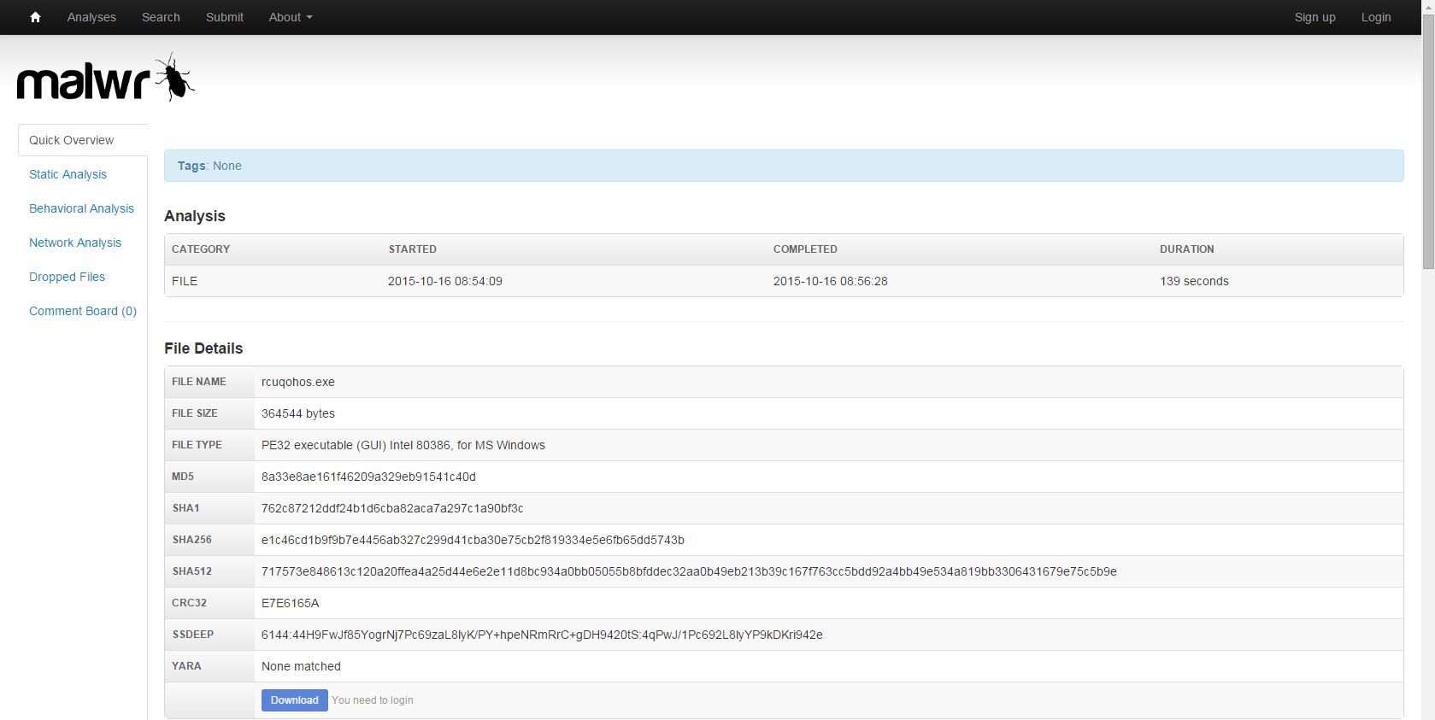Click the DURATION column header
The image size is (1435, 720).
pyautogui.click(x=1187, y=249)
